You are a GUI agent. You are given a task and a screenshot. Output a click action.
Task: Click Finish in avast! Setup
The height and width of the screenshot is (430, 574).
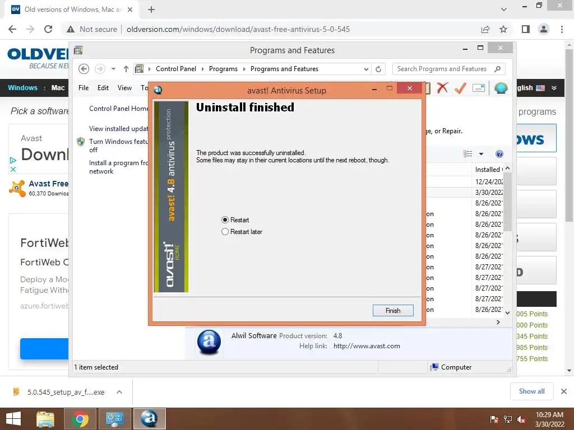(x=393, y=310)
